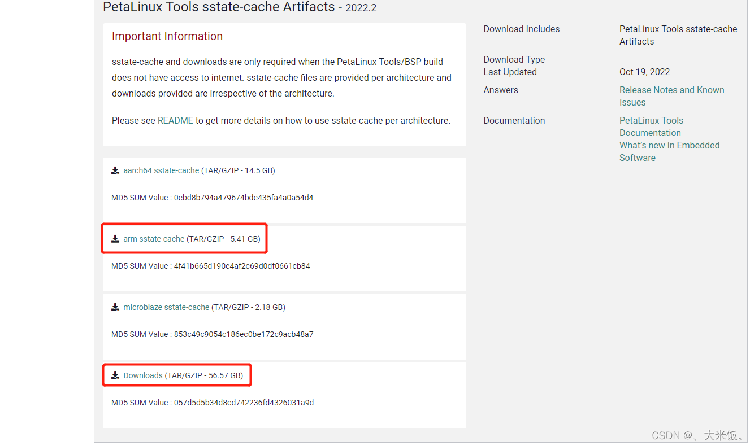Open the aarch64 sstate-cache TAR/GZIP download
Image resolution: width=750 pixels, height=446 pixels.
[x=161, y=170]
